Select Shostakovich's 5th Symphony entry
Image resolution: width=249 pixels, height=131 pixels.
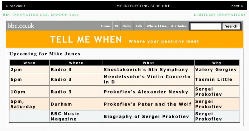pyautogui.click(x=146, y=70)
